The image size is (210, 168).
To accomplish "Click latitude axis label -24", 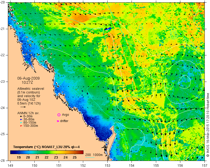I will click(x=2, y=108).
